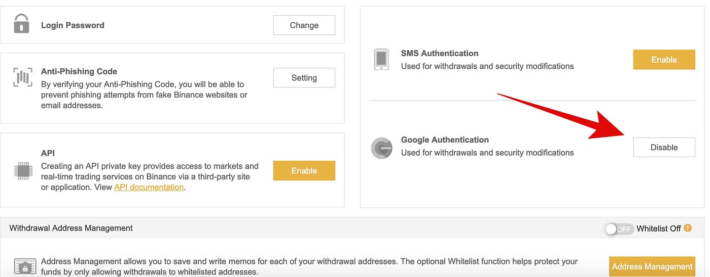Screen dimensions: 710x277
Task: Enable SMS Authentication
Action: click(x=664, y=60)
